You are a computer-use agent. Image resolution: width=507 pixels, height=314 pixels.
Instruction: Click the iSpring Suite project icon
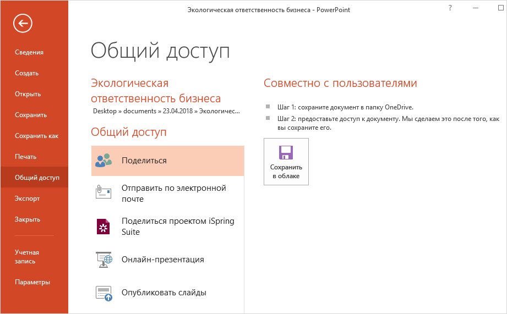point(103,226)
